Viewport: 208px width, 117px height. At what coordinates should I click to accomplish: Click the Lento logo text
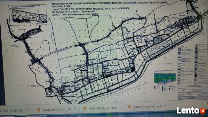click(188, 111)
